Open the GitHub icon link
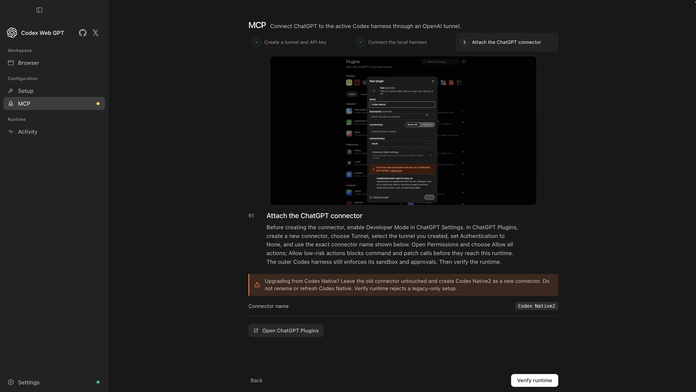 click(83, 33)
